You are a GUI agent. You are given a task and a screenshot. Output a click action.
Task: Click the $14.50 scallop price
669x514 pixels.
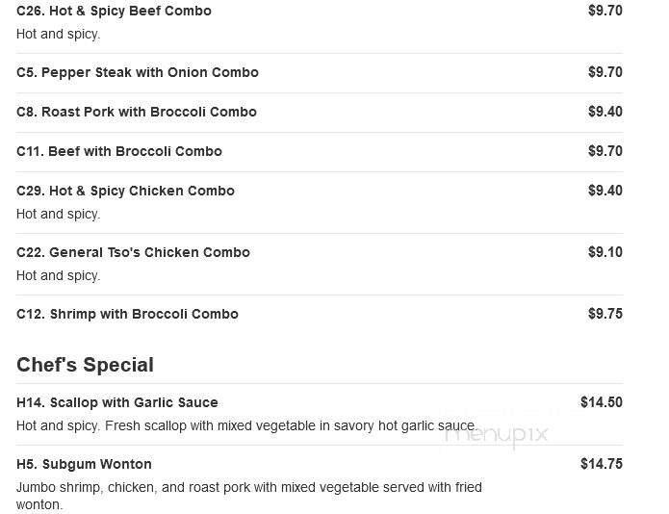pyautogui.click(x=602, y=402)
